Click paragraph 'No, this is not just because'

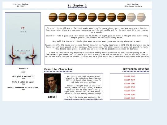(83, 79)
